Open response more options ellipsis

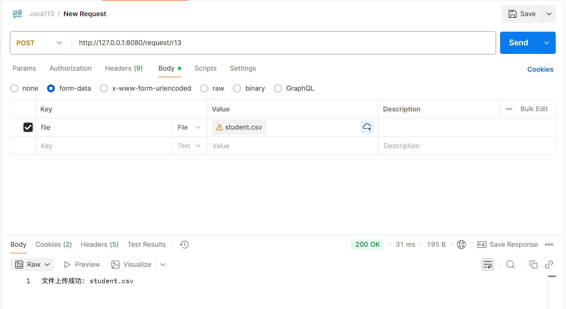point(549,245)
